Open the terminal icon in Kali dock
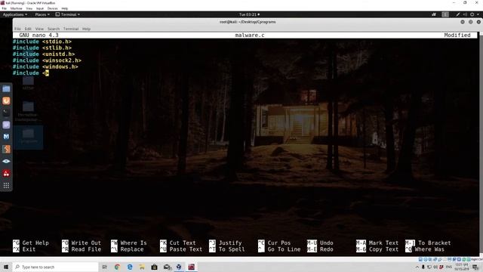 [6, 113]
